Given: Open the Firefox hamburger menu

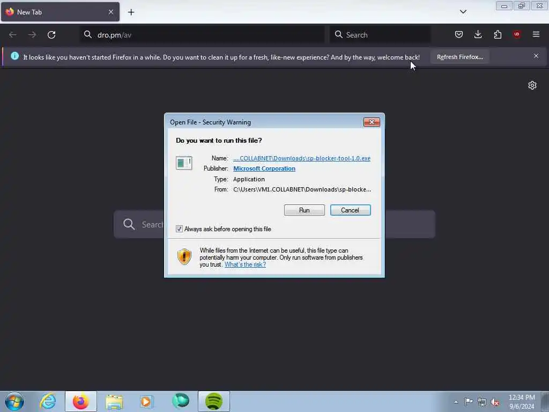Looking at the screenshot, I should pos(536,34).
